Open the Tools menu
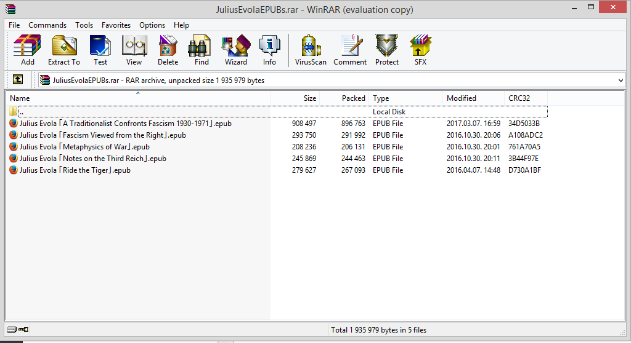 click(x=84, y=25)
